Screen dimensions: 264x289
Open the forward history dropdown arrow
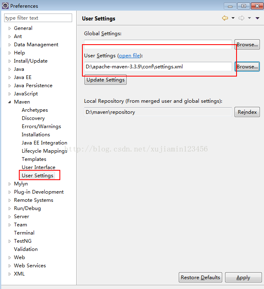tap(249, 18)
